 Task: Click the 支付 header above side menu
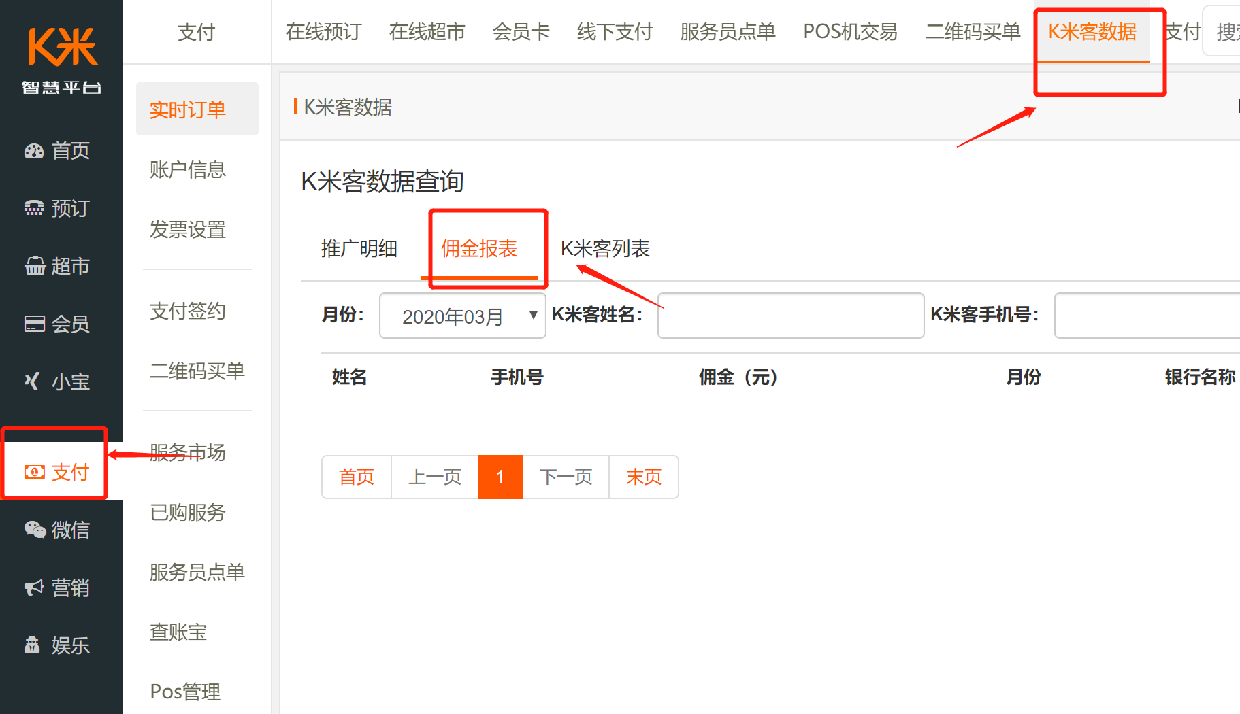[x=196, y=32]
